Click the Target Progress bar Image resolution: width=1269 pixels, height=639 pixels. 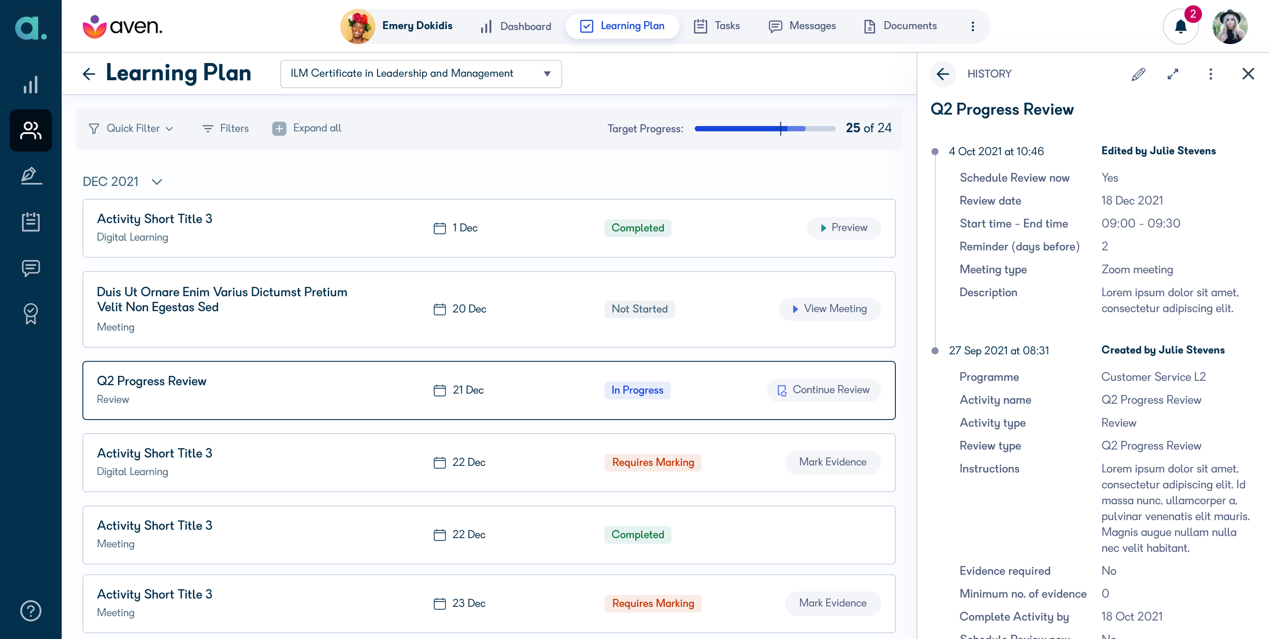coord(764,129)
